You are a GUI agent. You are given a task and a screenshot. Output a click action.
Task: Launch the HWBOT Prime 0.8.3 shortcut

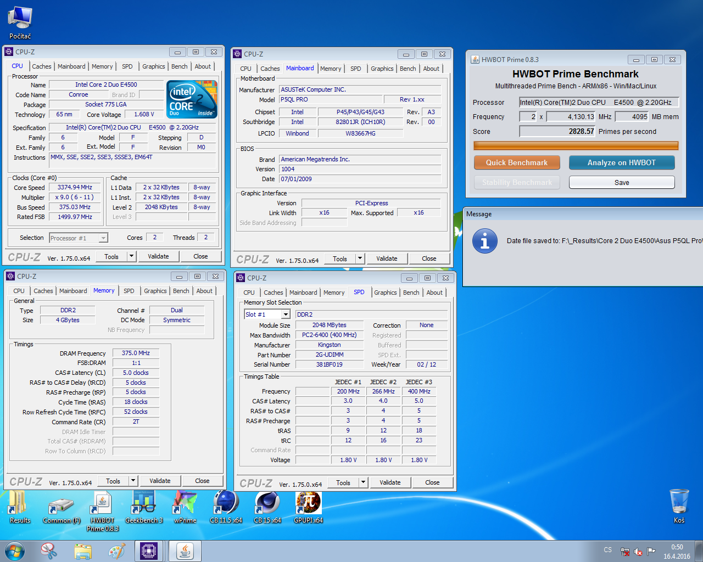tap(102, 512)
